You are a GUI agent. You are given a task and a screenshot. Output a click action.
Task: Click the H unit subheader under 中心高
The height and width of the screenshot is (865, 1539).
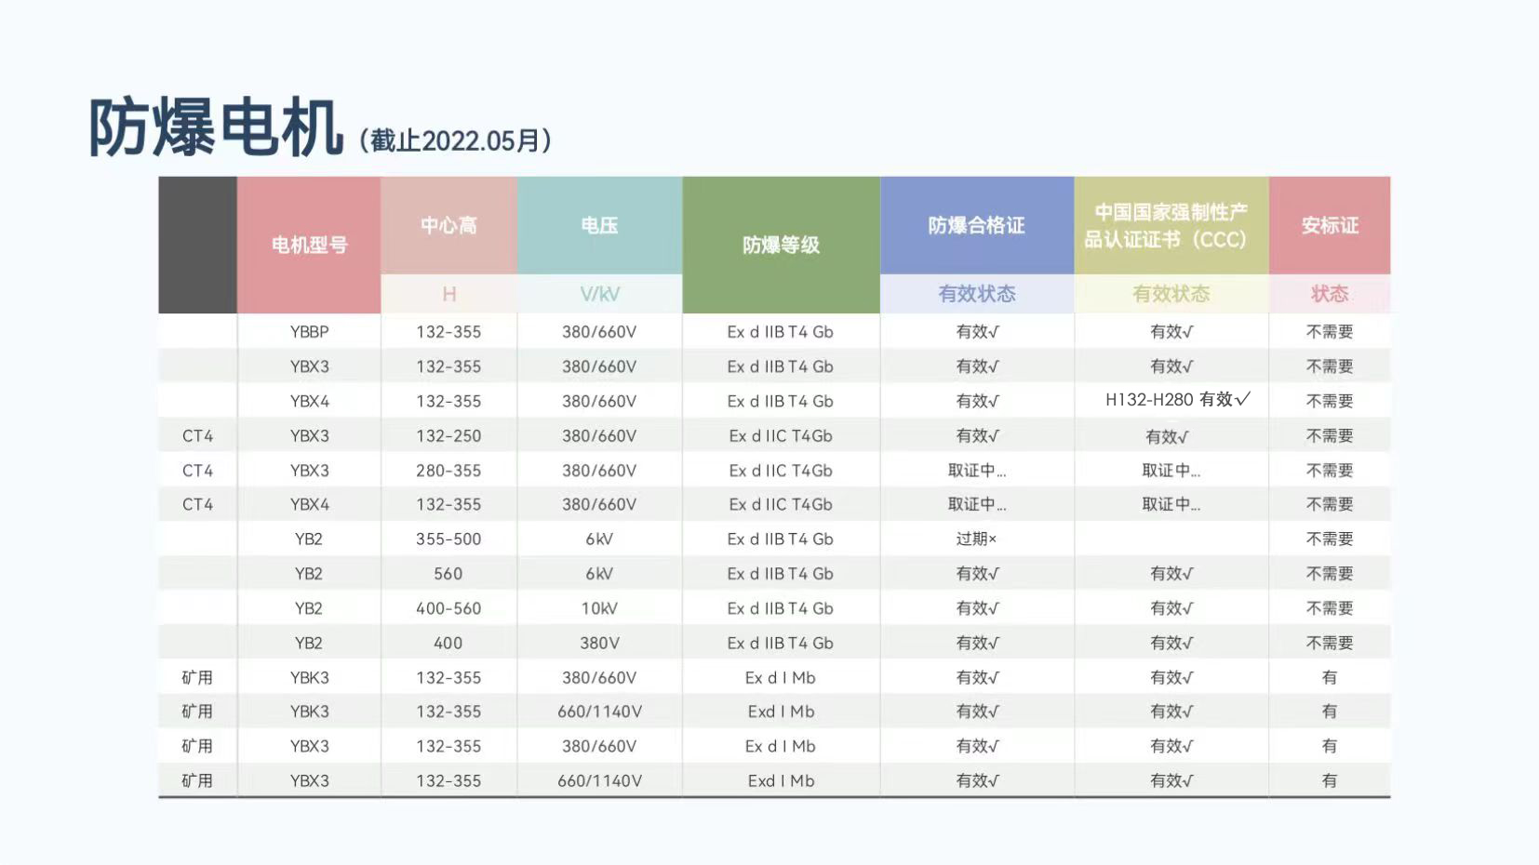point(448,294)
